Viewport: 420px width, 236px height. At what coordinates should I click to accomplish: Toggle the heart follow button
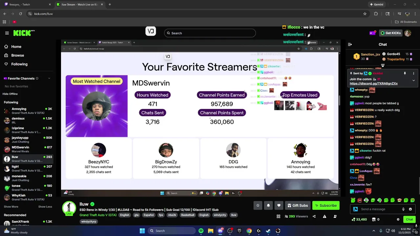coord(279,206)
